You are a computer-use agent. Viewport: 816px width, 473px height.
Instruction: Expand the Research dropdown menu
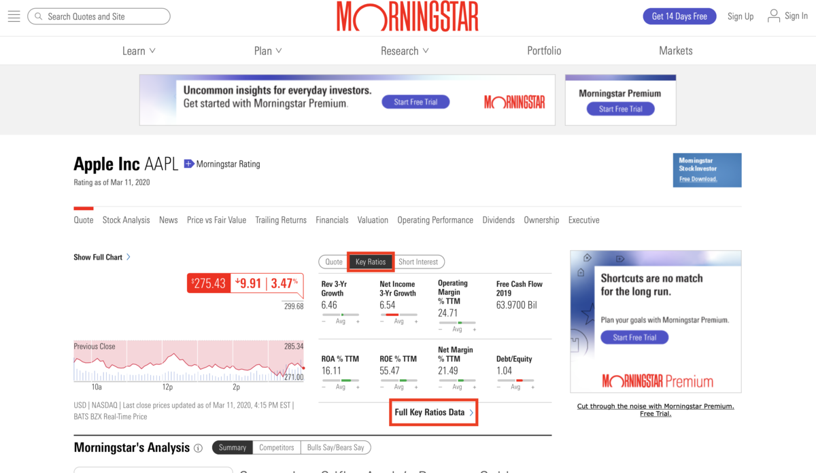[405, 51]
